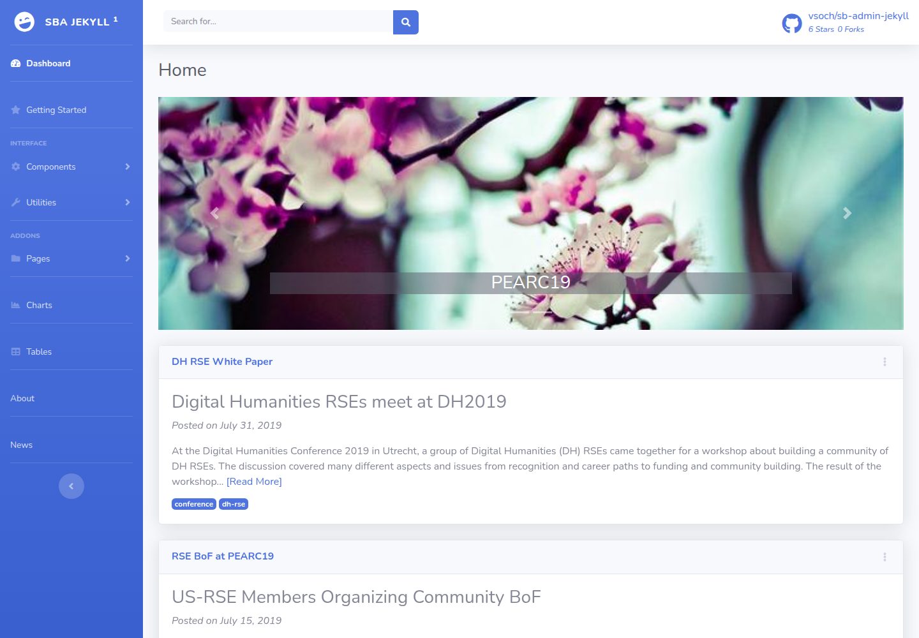
Task: Focus the Search for... input field
Action: pyautogui.click(x=278, y=22)
